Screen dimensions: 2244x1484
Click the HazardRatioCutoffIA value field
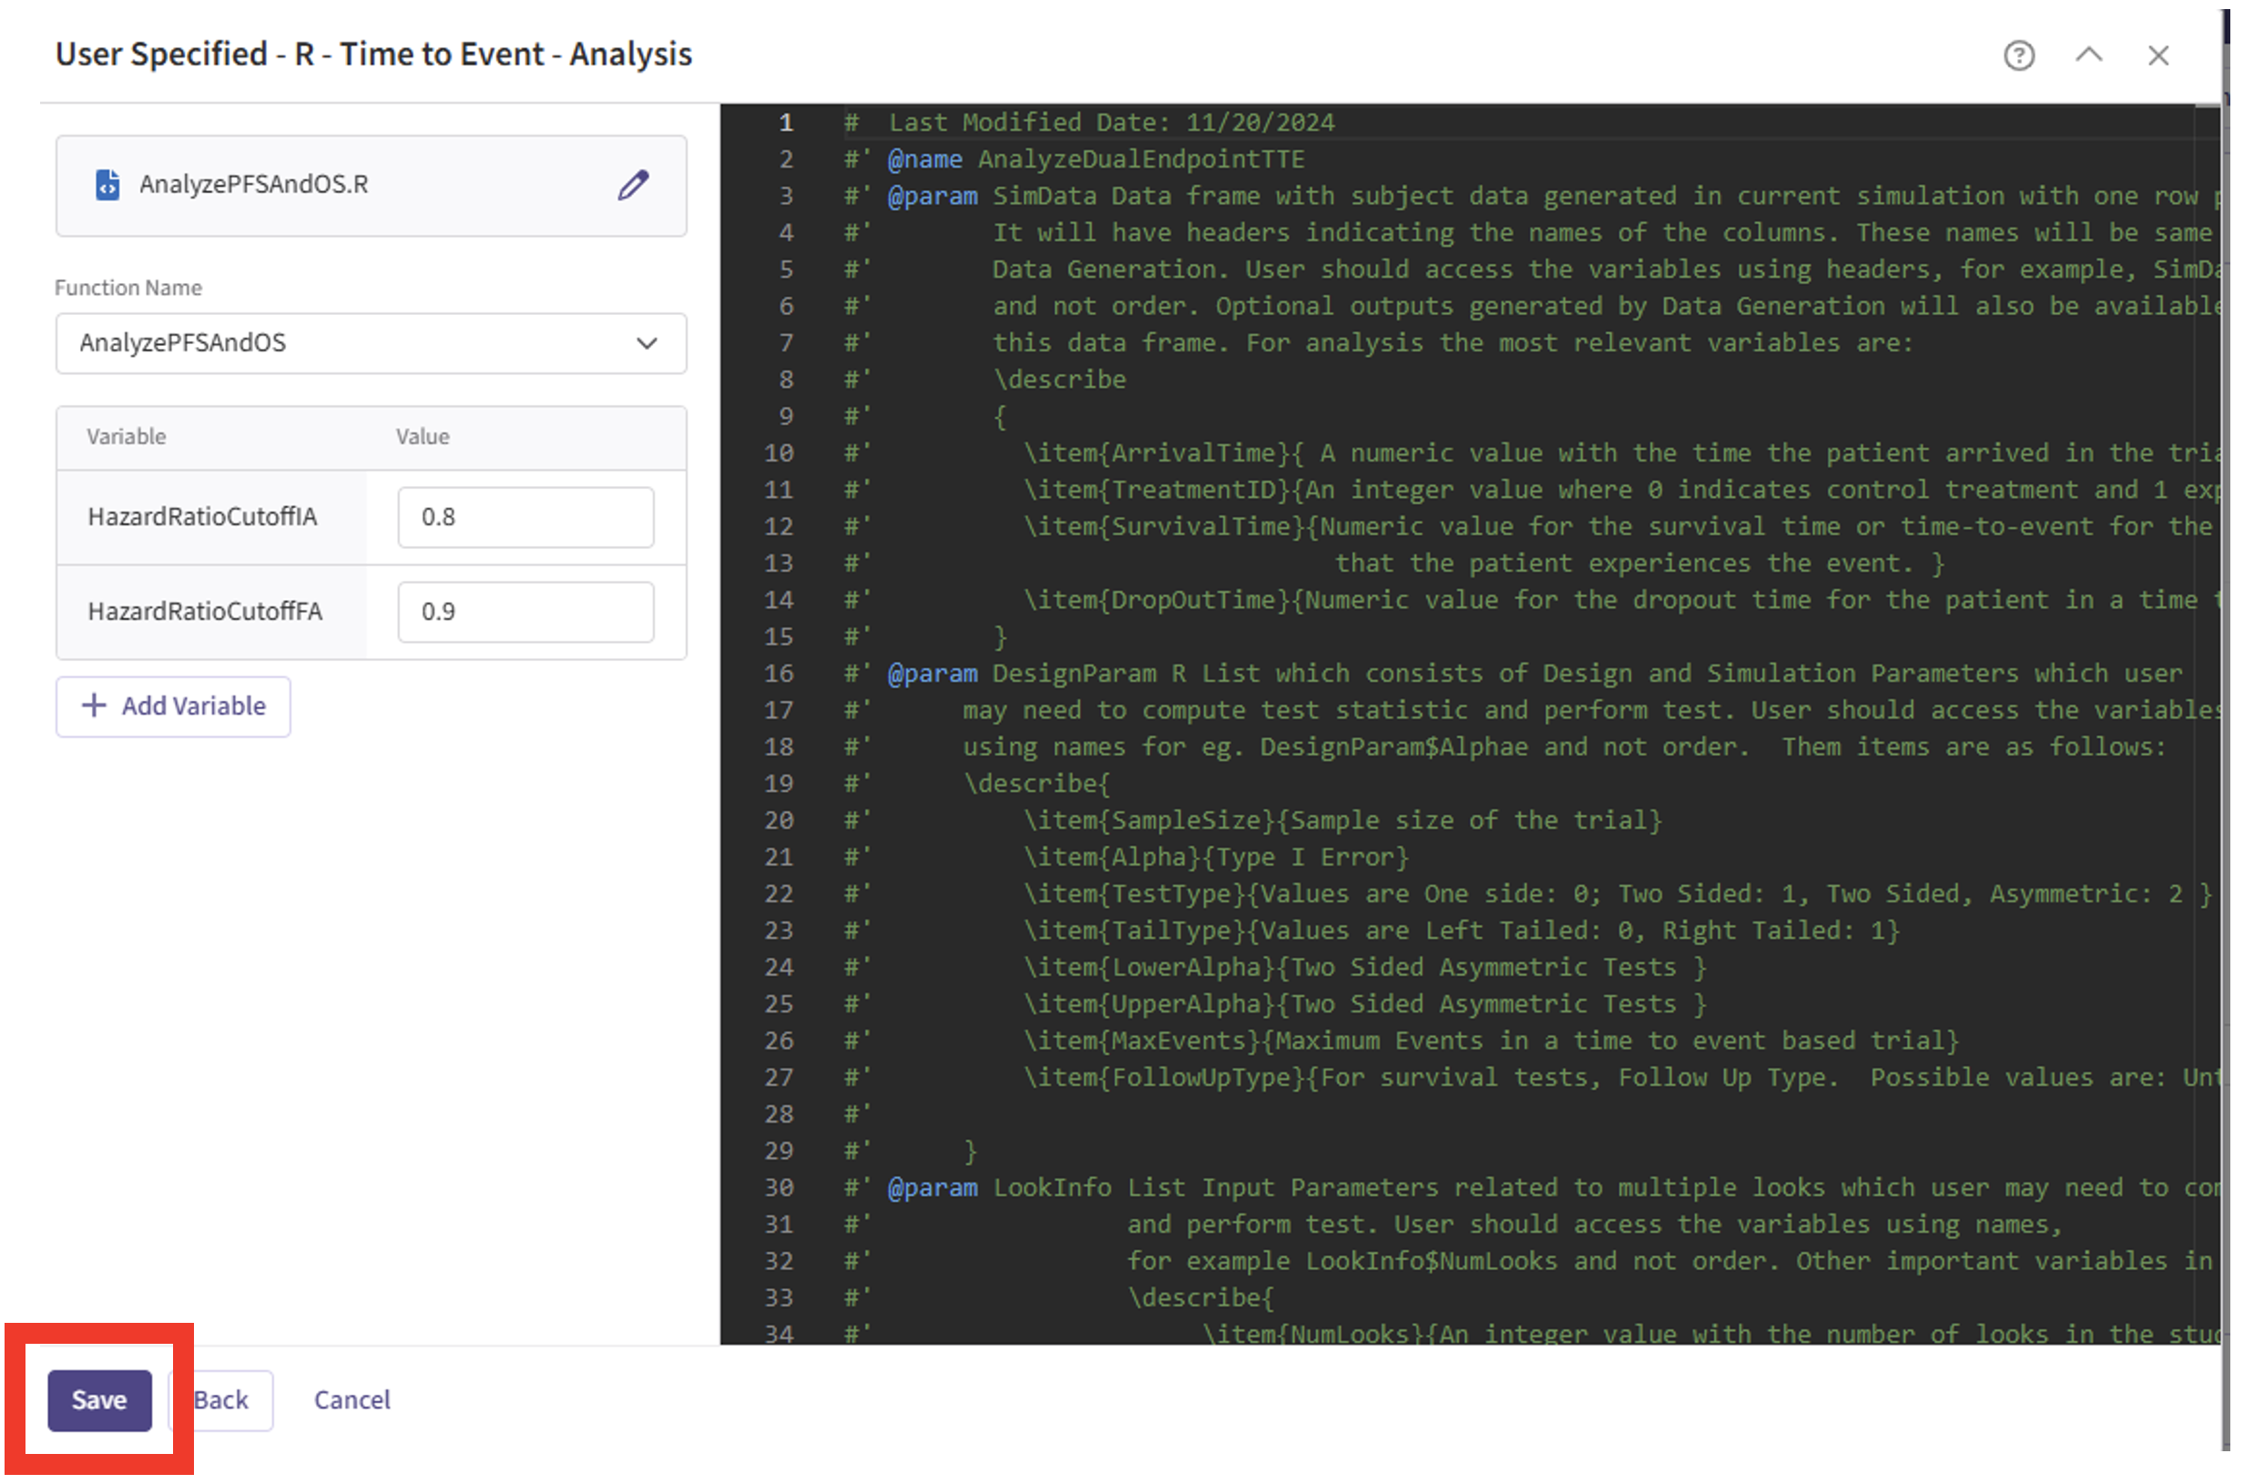click(525, 518)
